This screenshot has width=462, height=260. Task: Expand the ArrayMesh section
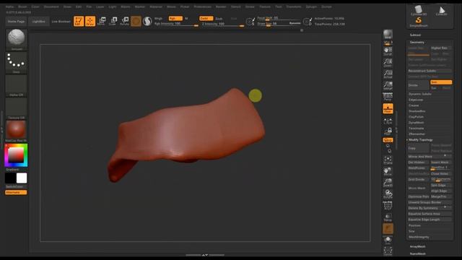(x=417, y=246)
